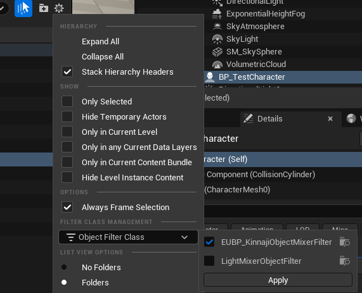Viewport: 362px width, 293px height.
Task: Browse to EUBP_KinnajiObjectMixerFilter asset icon
Action: [345, 242]
